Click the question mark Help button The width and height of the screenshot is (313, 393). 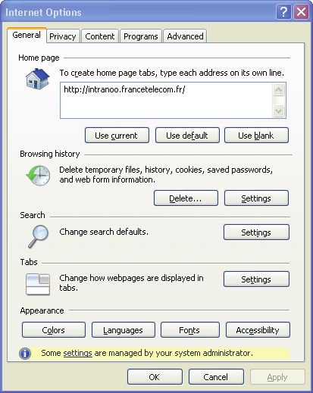283,11
